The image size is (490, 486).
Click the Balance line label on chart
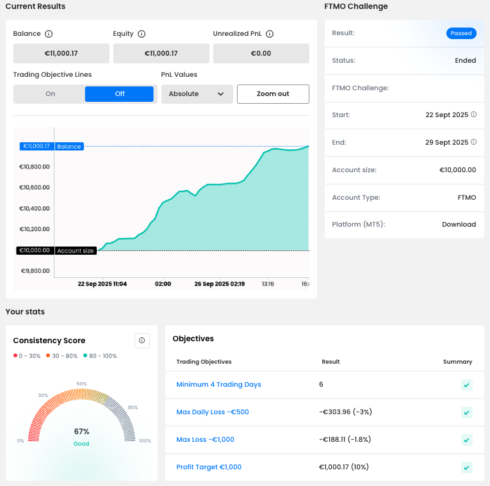(69, 147)
